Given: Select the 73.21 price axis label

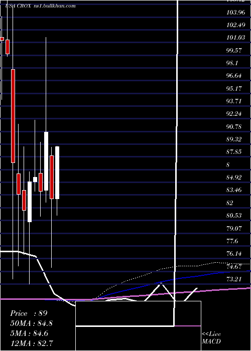Looking at the screenshot, I should [x=234, y=279].
